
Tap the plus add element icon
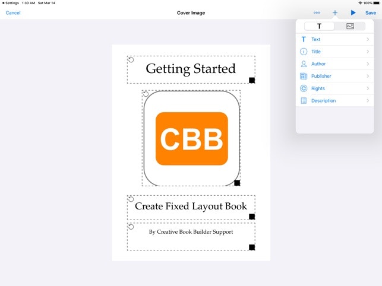coord(335,12)
